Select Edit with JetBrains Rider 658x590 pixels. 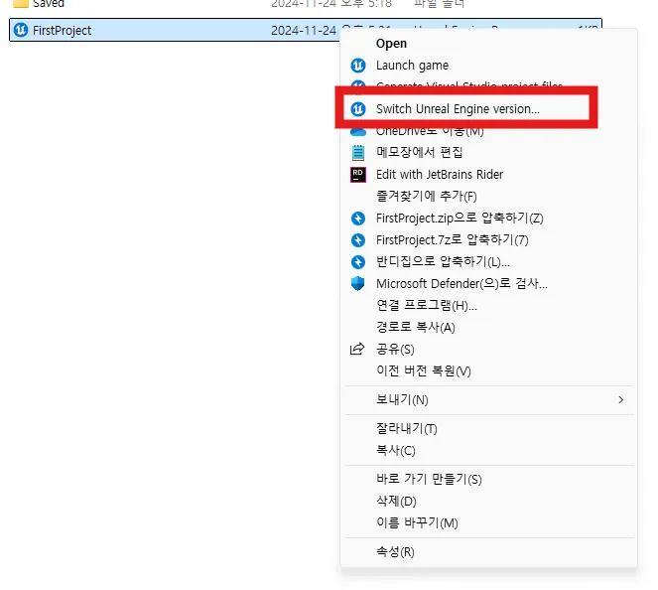(440, 174)
